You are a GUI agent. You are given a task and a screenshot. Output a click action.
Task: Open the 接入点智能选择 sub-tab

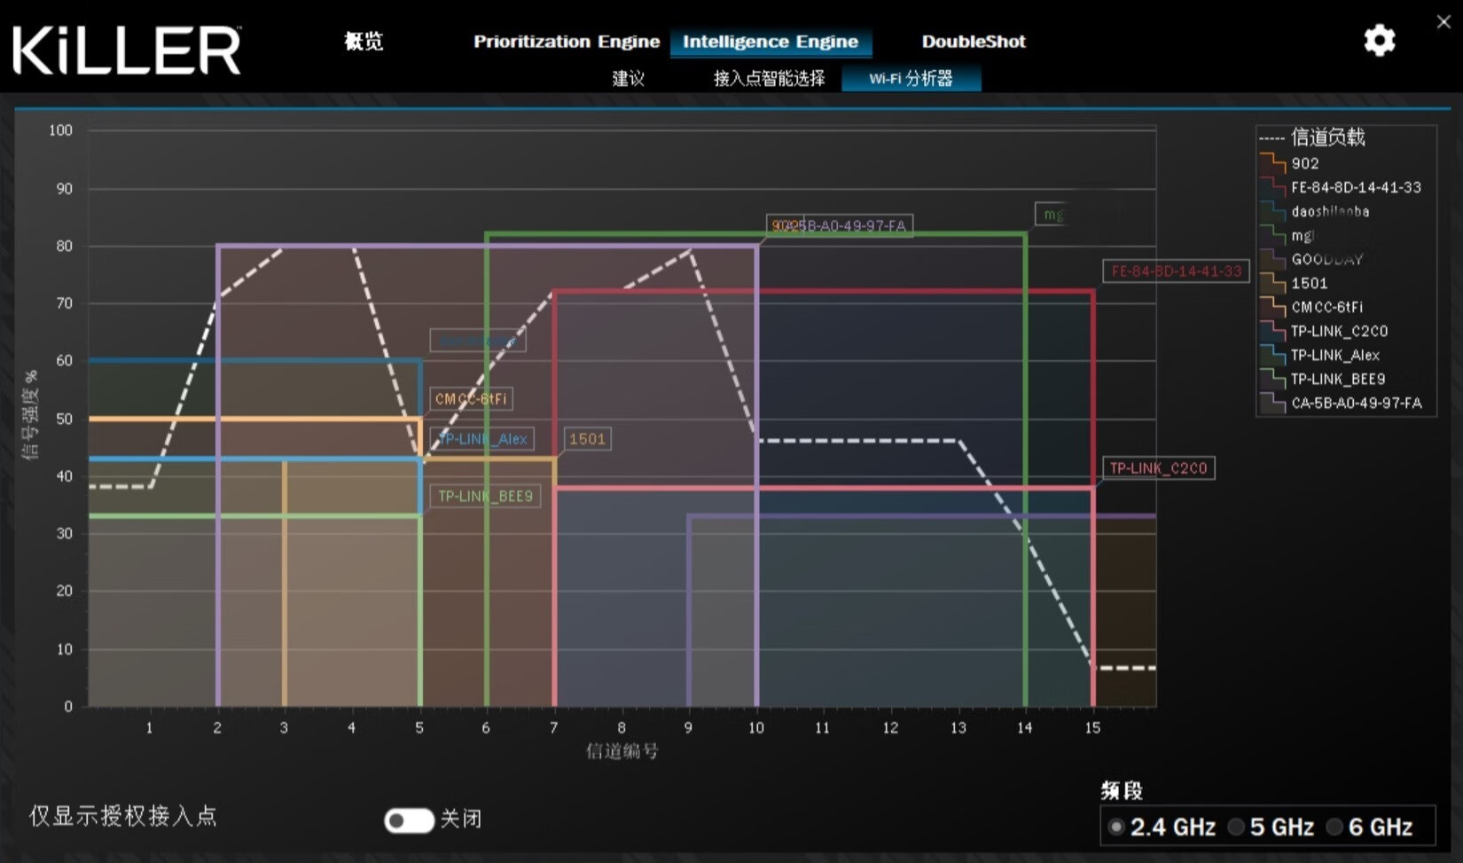(769, 78)
